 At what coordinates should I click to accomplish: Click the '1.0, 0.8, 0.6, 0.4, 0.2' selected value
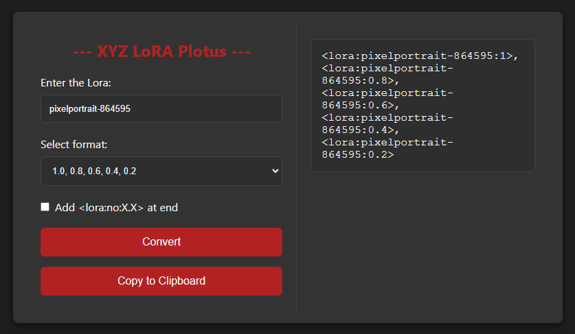pyautogui.click(x=94, y=171)
